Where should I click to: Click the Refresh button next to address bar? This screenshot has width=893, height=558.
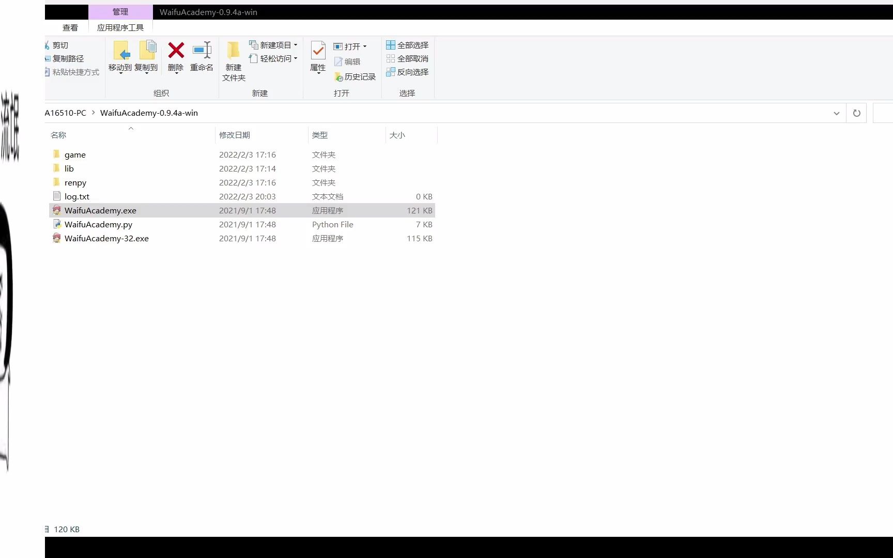856,113
